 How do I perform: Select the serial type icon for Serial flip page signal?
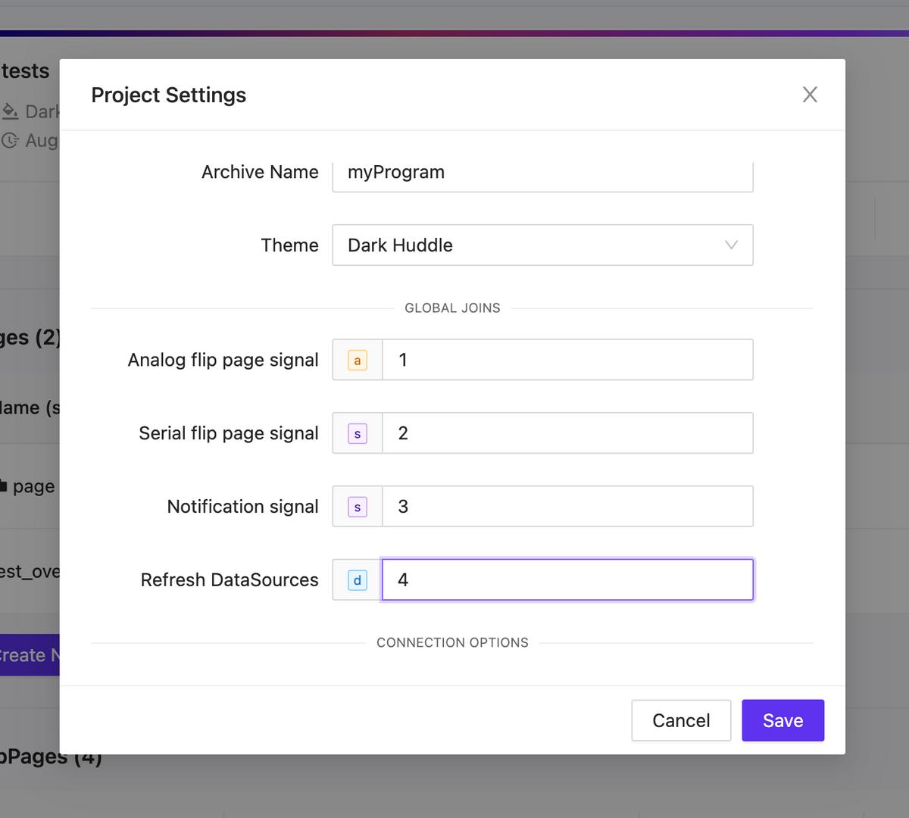click(357, 432)
